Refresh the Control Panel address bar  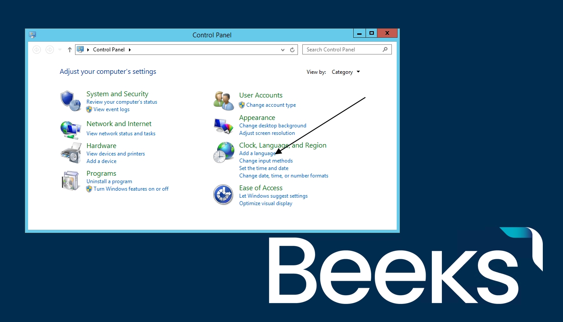coord(292,50)
